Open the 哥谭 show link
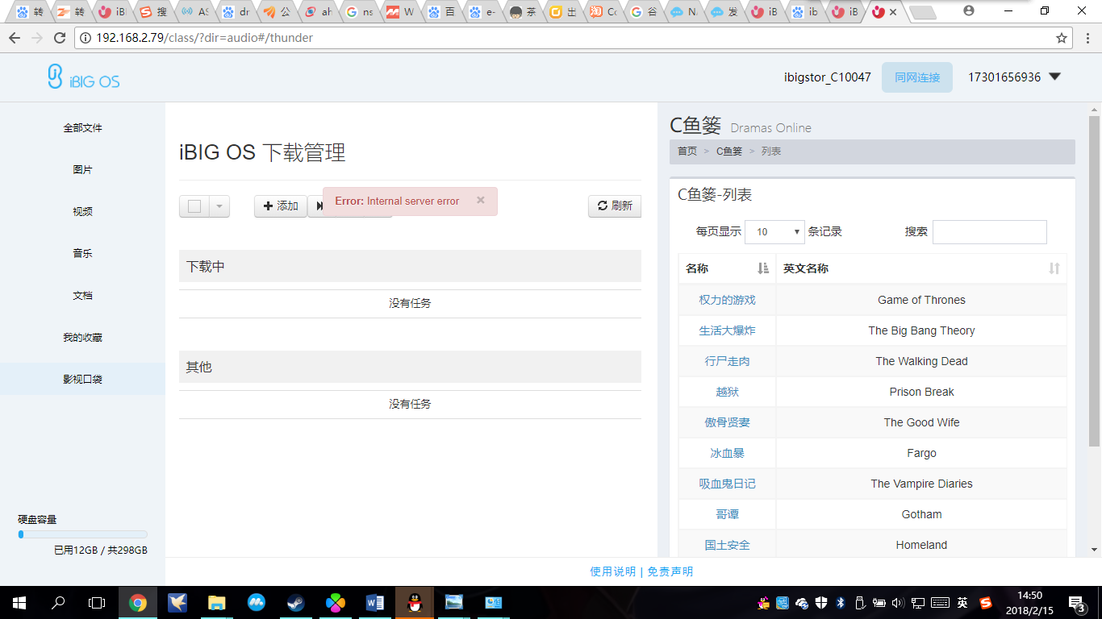This screenshot has width=1102, height=619. (727, 514)
